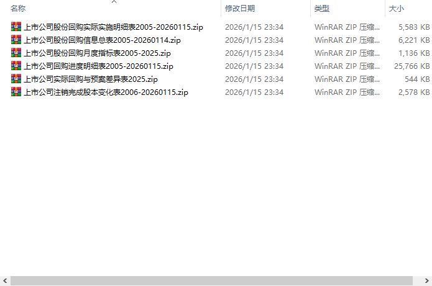This screenshot has width=432, height=286.
Task: Sort files by 名称 column header
Action: [18, 9]
